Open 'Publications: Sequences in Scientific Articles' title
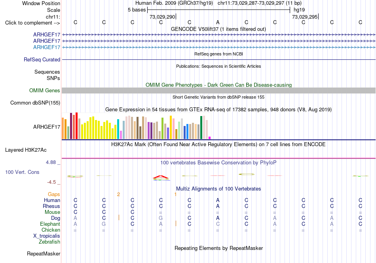Viewport: 376px width, 263px height. pos(218,66)
